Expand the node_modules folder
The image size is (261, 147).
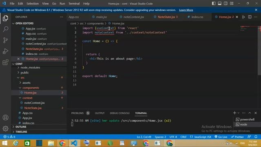click(x=30, y=67)
